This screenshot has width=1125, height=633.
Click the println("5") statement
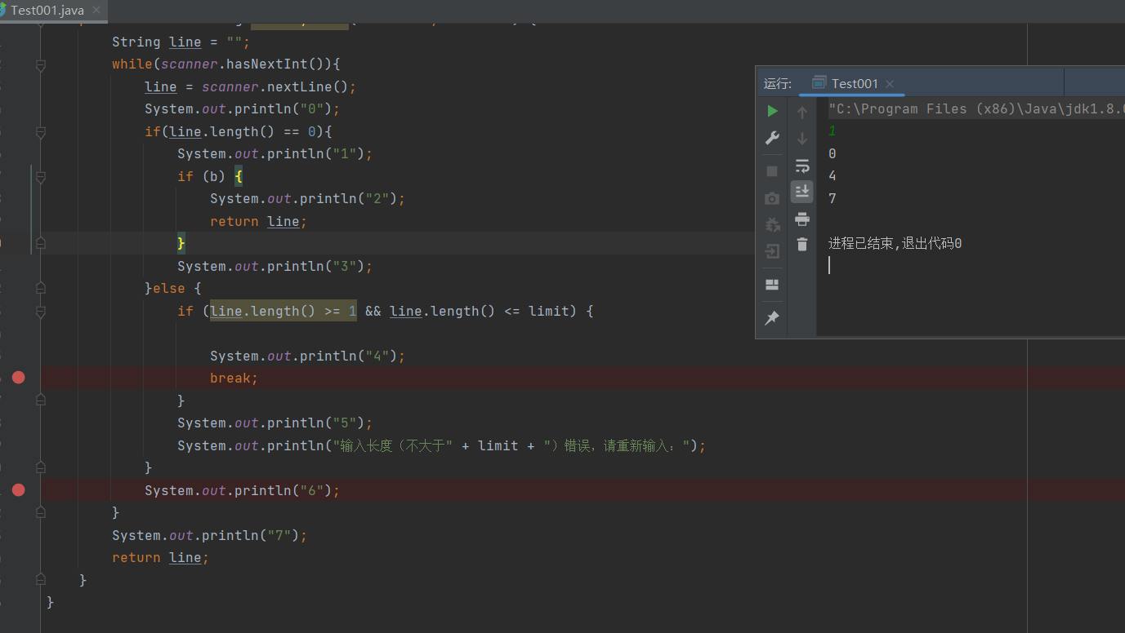tap(275, 423)
